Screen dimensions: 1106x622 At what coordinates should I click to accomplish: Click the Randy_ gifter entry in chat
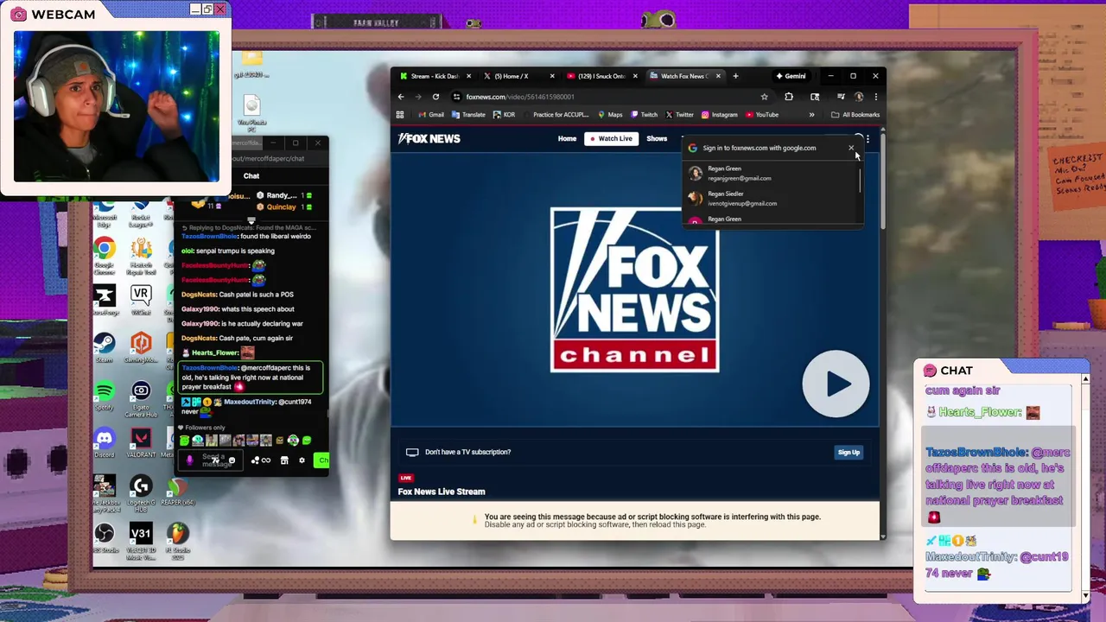tap(284, 195)
